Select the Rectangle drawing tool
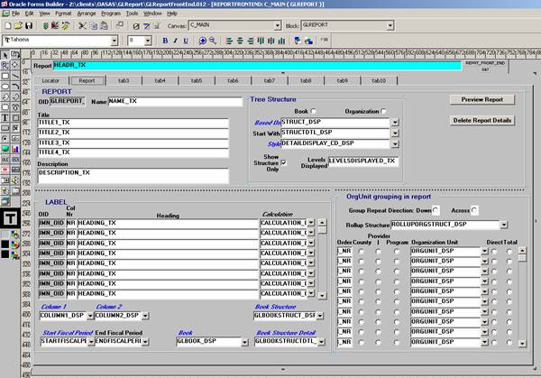 [x=5, y=76]
